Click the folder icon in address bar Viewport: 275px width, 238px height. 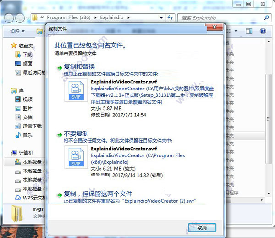point(35,17)
